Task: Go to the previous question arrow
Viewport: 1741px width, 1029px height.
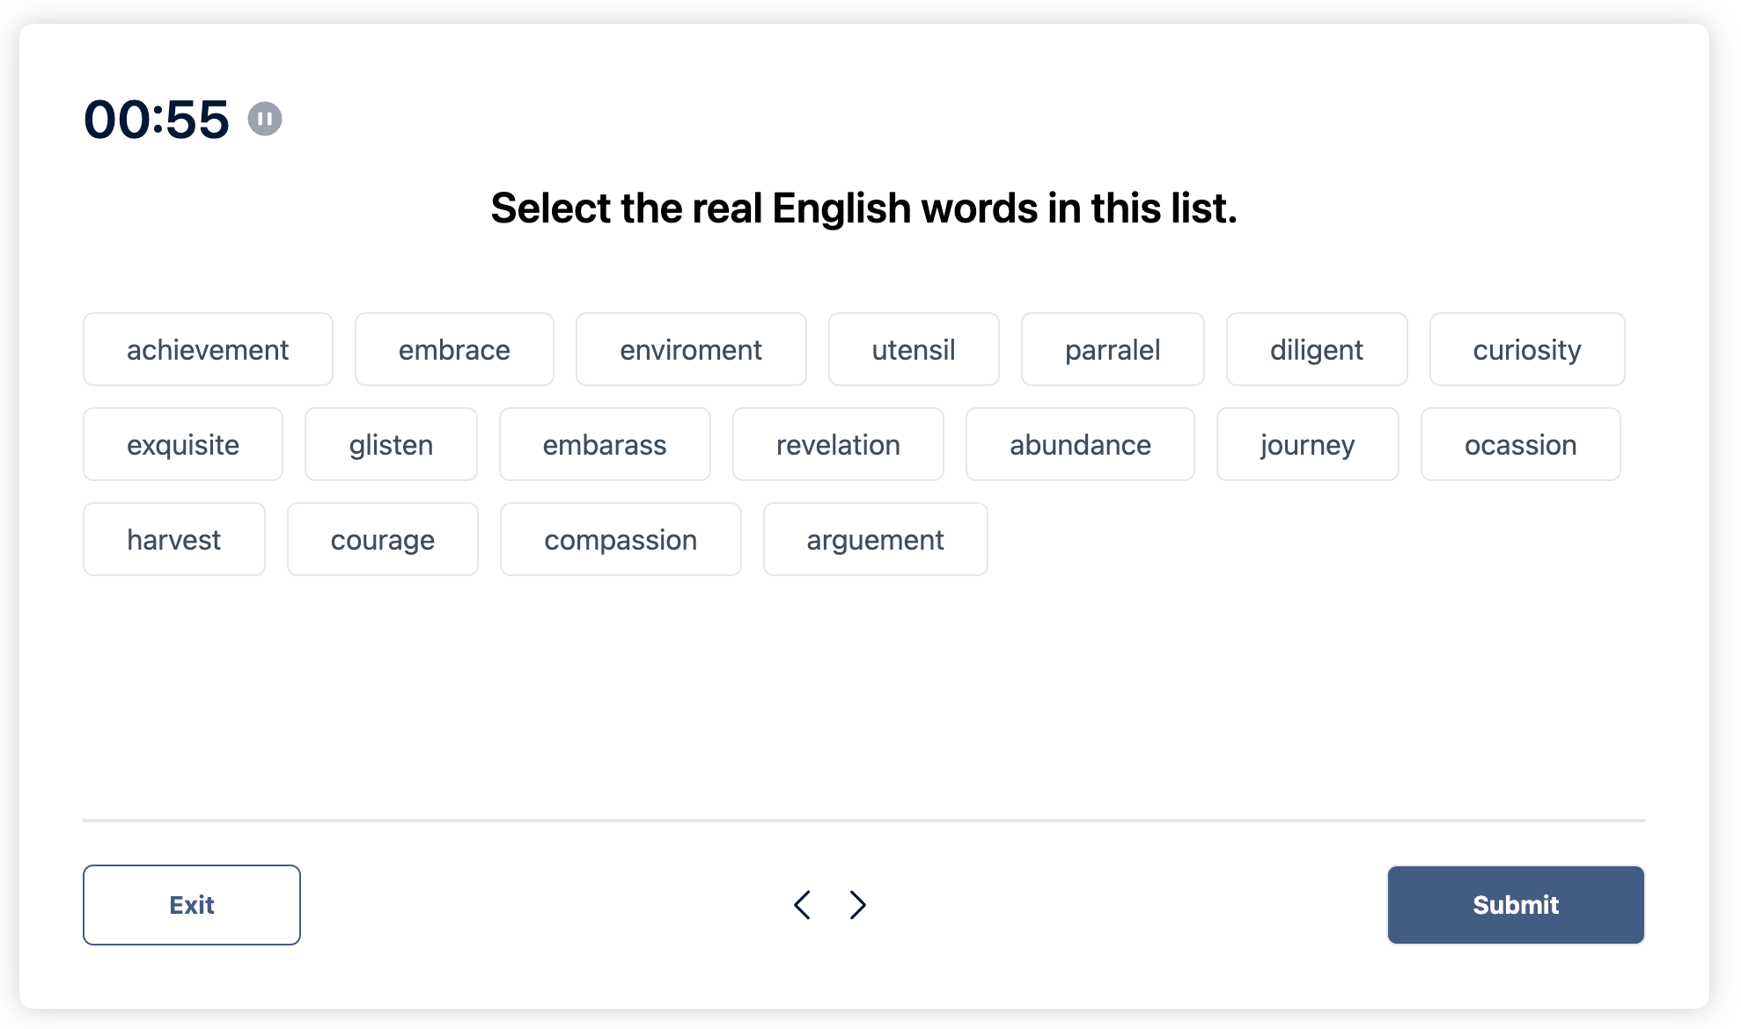Action: (x=802, y=905)
